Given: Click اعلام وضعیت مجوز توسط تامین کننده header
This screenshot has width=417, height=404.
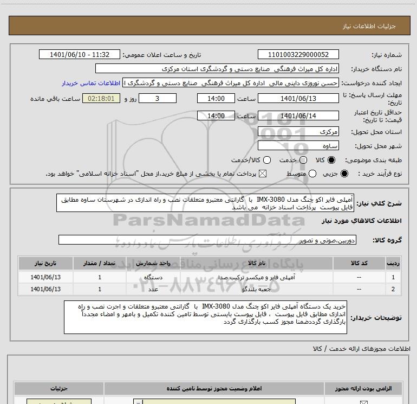Looking at the screenshot, I should (214, 389).
